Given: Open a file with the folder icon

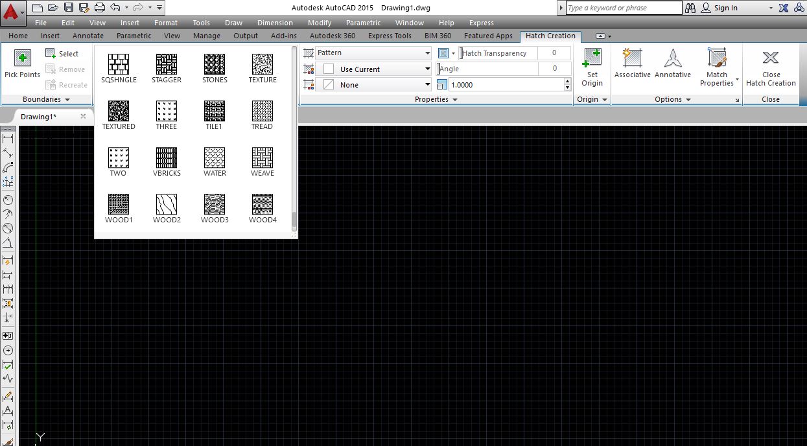Looking at the screenshot, I should pyautogui.click(x=53, y=8).
